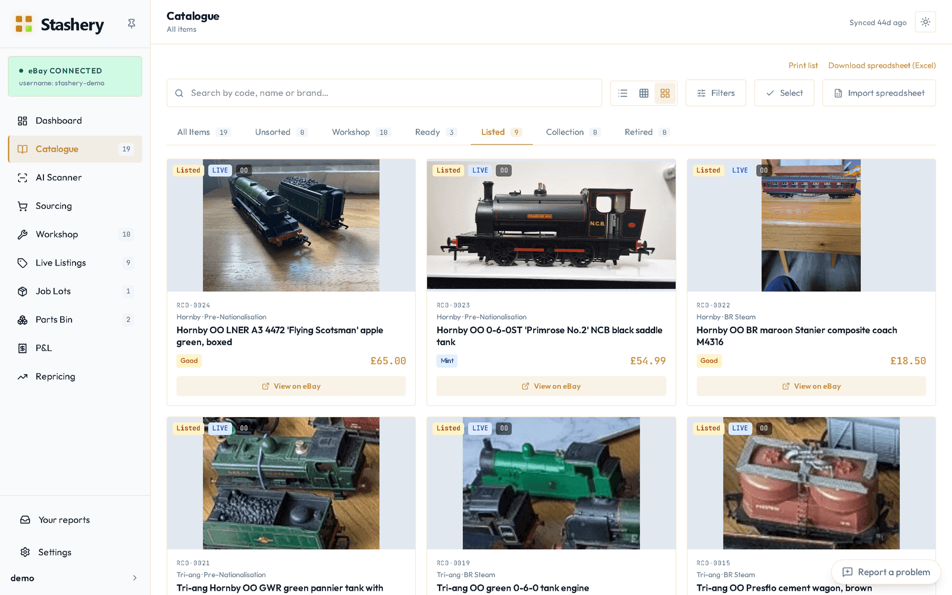Viewport: 952px width, 595px height.
Task: Click the Stashery logo icon
Action: coord(24,24)
